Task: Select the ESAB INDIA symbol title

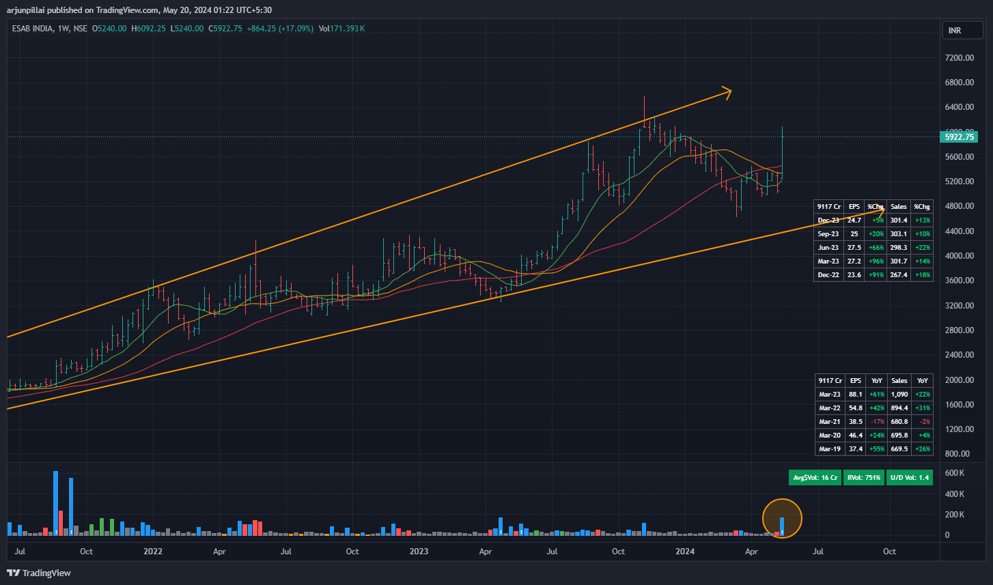Action: 34,29
